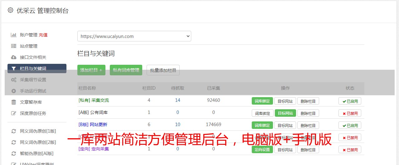Click the 174669 collected count
This screenshot has width=399, height=165.
pyautogui.click(x=213, y=125)
